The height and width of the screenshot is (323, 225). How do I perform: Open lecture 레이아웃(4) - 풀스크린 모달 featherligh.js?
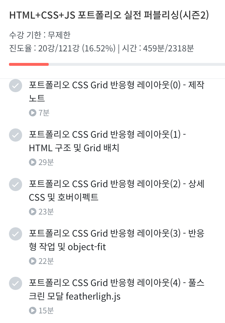click(116, 289)
